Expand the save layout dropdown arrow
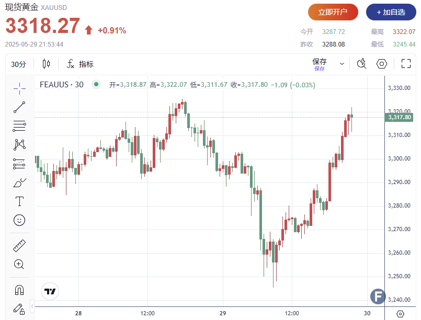 [x=342, y=64]
